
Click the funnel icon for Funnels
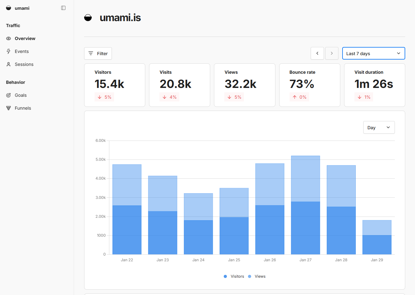coord(9,108)
